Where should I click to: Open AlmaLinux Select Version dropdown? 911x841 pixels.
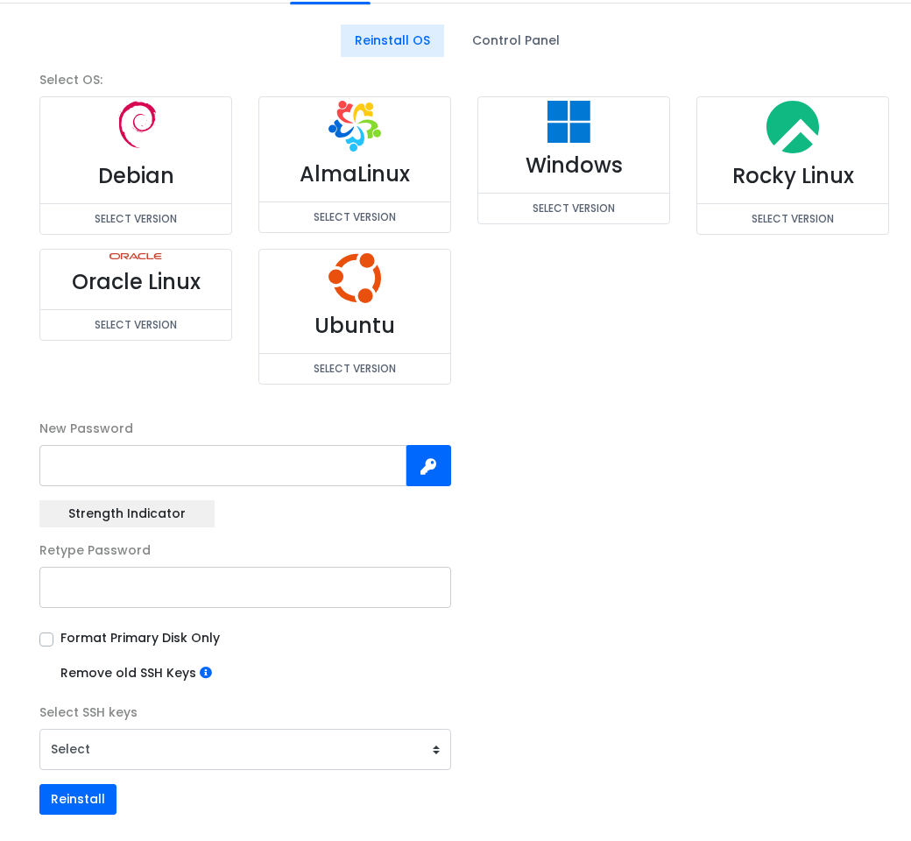point(355,217)
